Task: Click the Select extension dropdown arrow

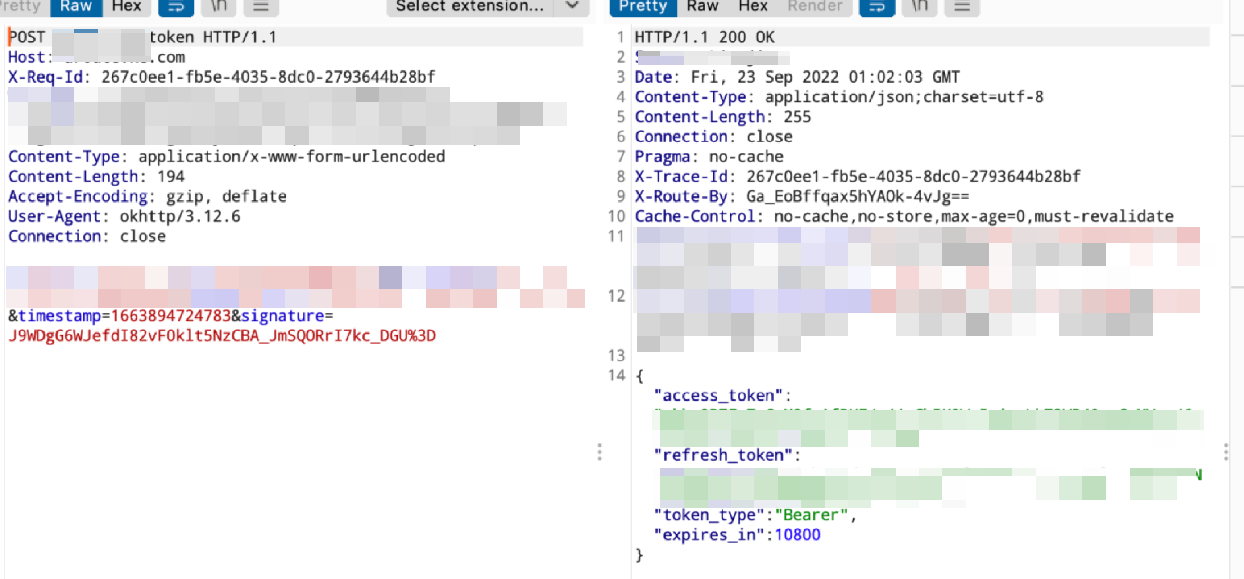Action: point(572,6)
